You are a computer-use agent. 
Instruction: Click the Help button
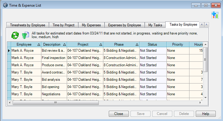tap(205, 114)
